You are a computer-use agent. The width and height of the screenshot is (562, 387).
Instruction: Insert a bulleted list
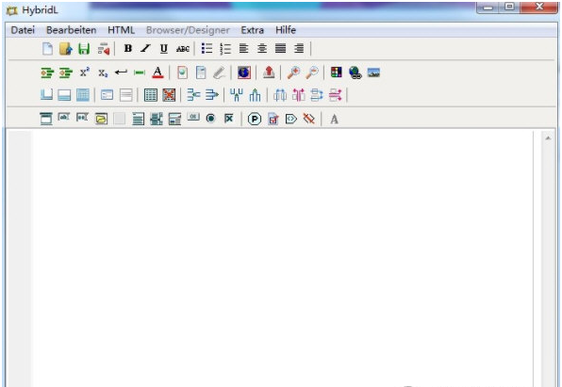point(207,48)
